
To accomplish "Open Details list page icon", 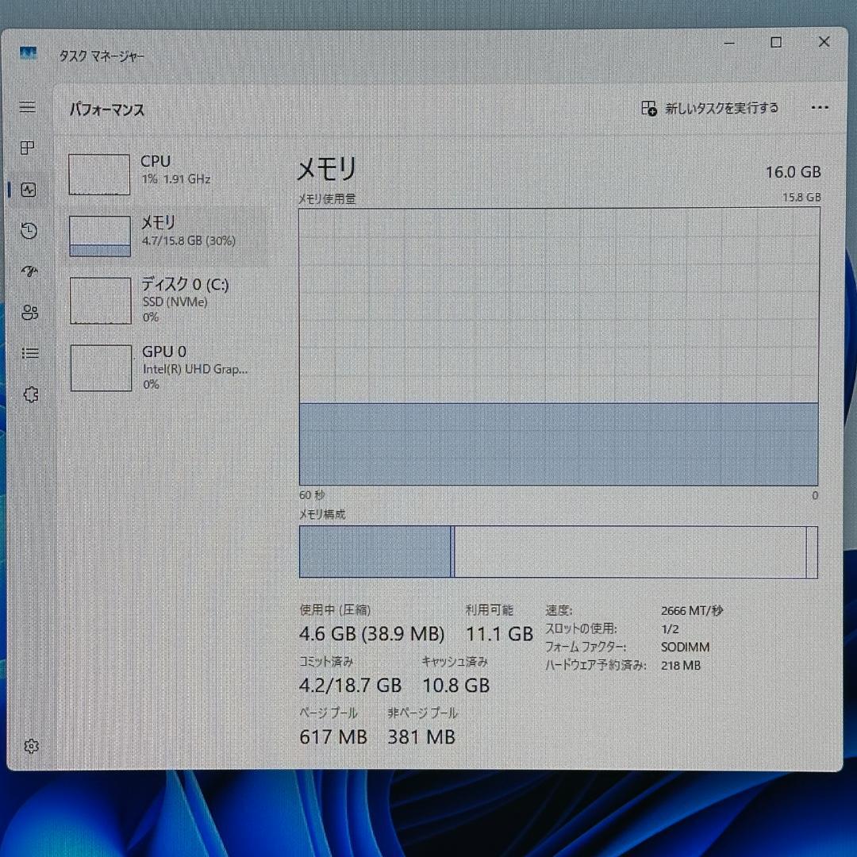I will (30, 353).
